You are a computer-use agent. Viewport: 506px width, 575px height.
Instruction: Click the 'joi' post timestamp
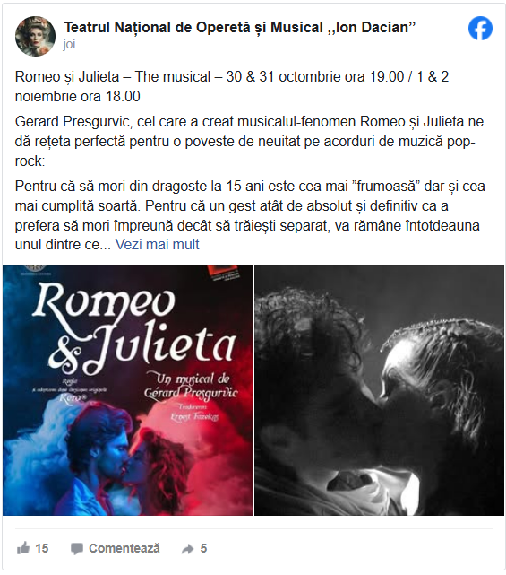[69, 44]
